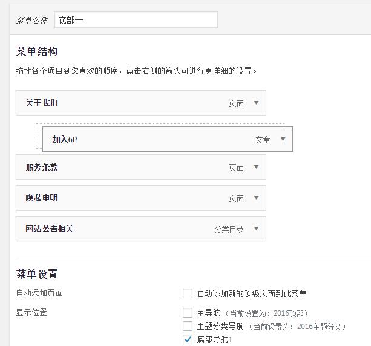The image size is (371, 346).
Task: Expand the 关于我们 menu item arrow
Action: pyautogui.click(x=256, y=103)
